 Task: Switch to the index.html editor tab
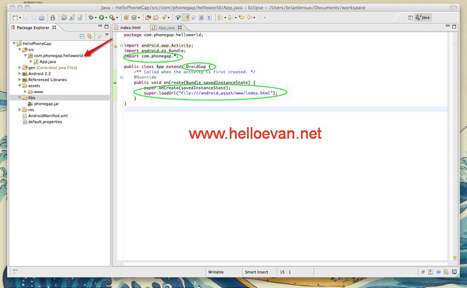point(130,28)
